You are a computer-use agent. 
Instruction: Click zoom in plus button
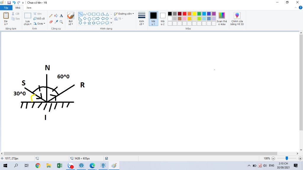[300, 158]
